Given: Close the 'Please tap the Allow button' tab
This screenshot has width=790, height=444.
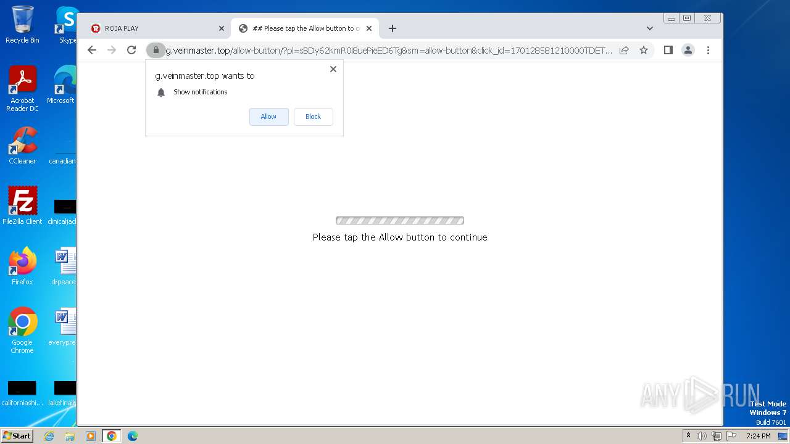Looking at the screenshot, I should pyautogui.click(x=369, y=28).
